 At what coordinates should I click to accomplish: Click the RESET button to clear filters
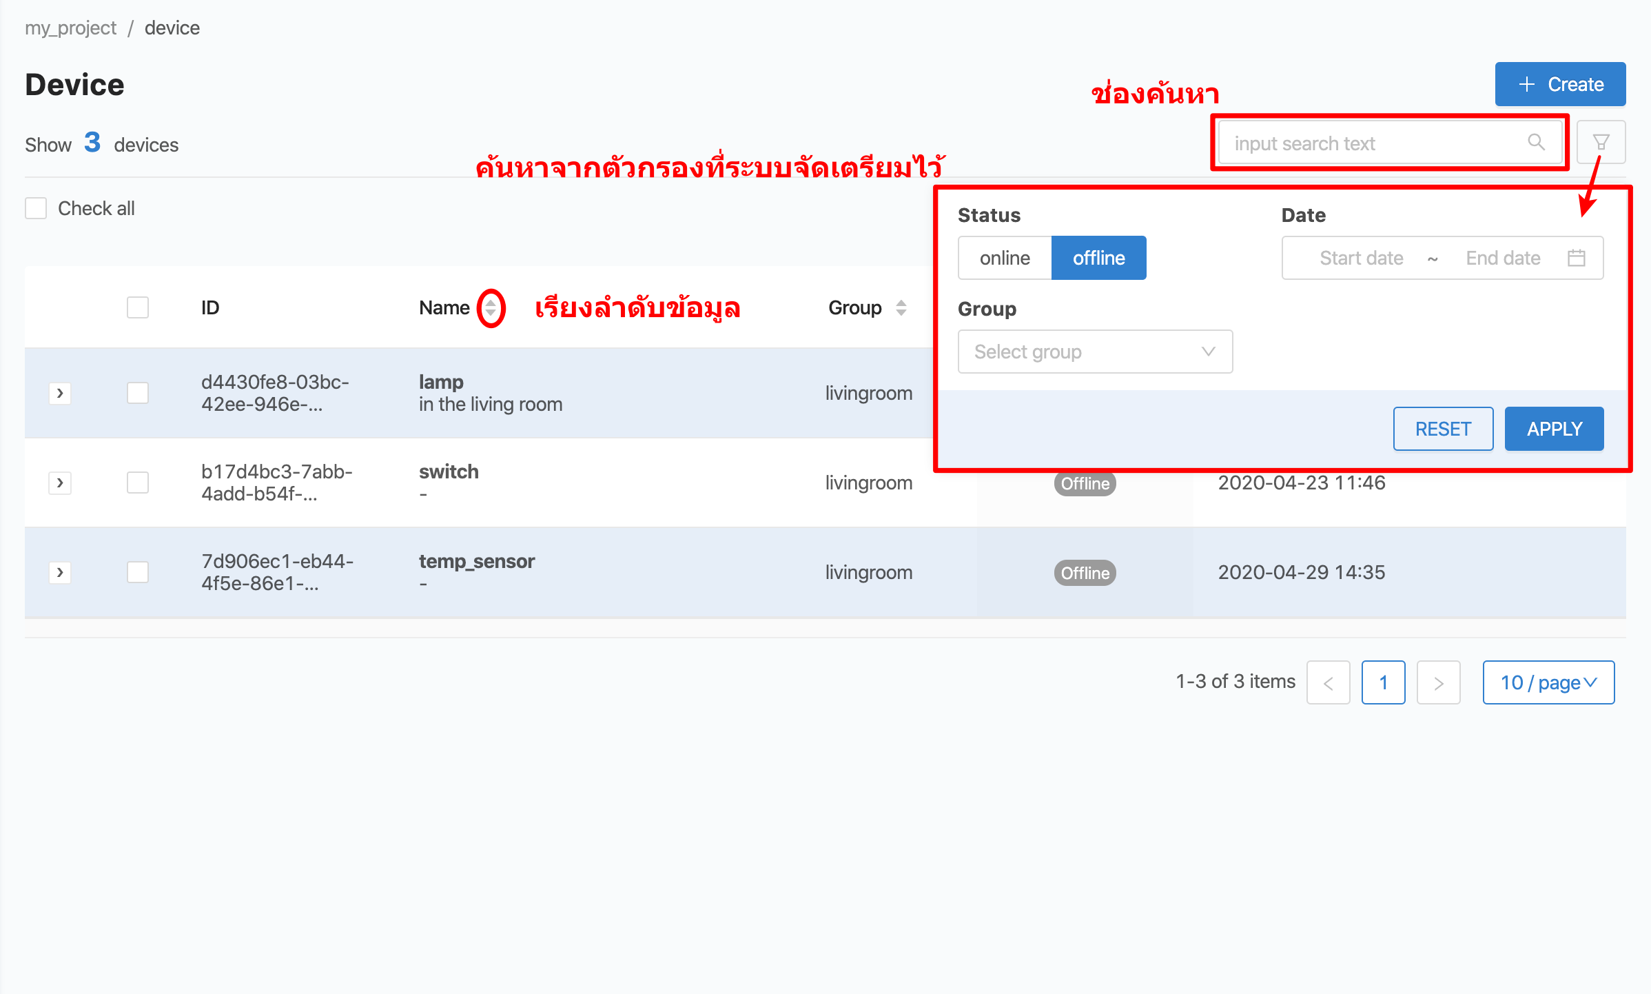1442,428
